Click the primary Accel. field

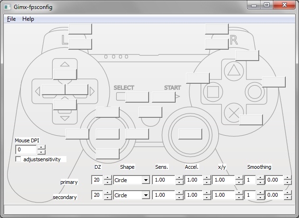pos(194,180)
